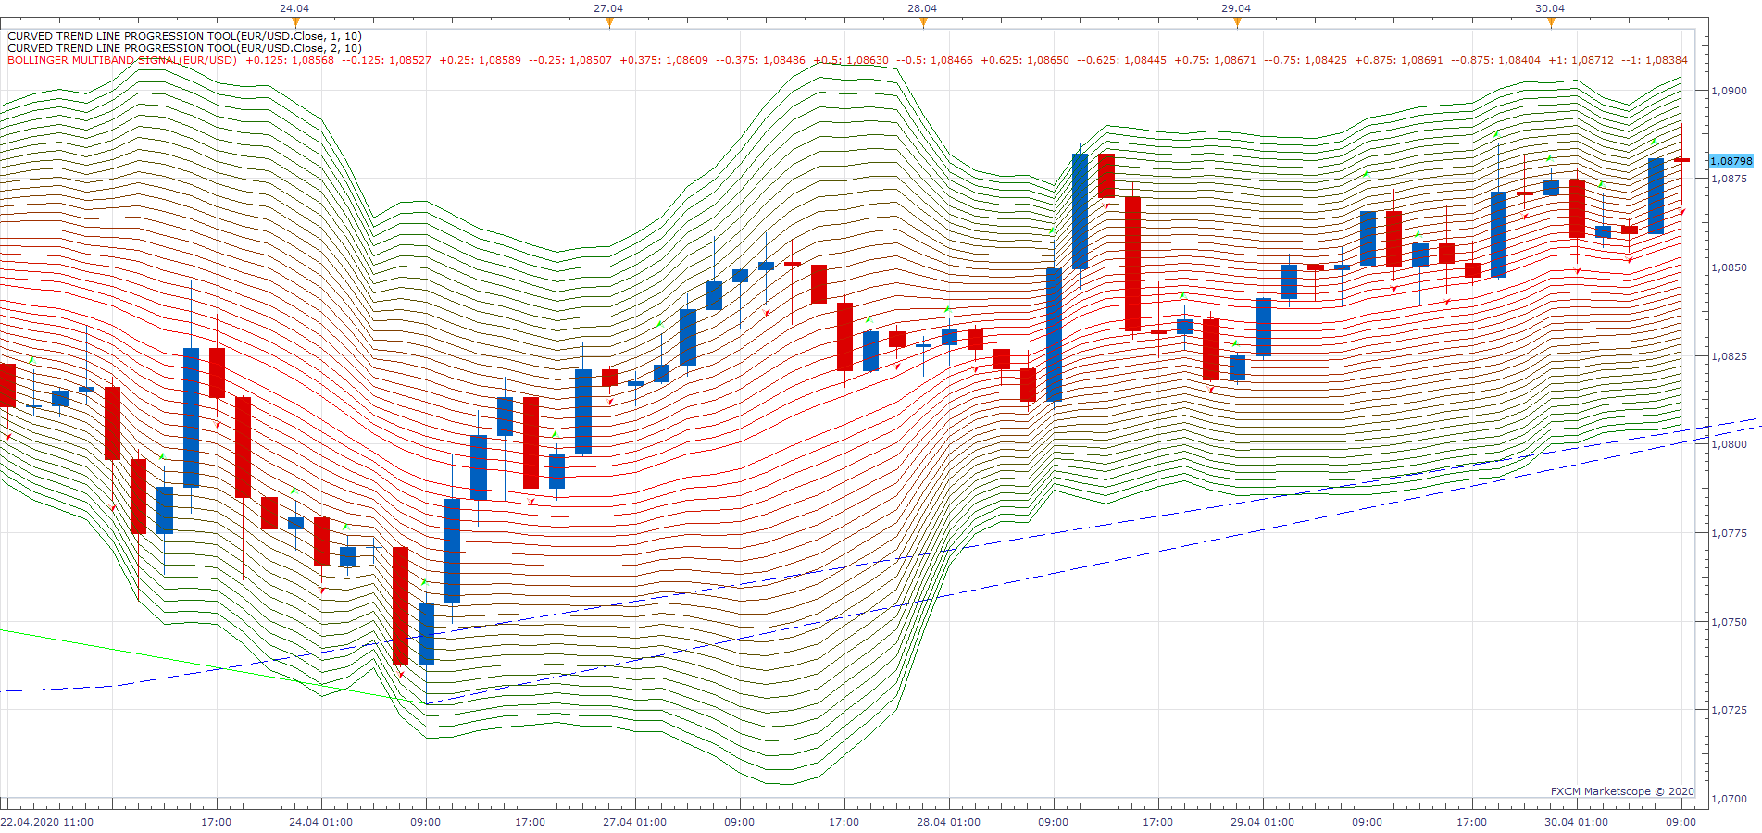Click the --0.75: 1,08425 band value
The width and height of the screenshot is (1762, 833).
pyautogui.click(x=1306, y=60)
